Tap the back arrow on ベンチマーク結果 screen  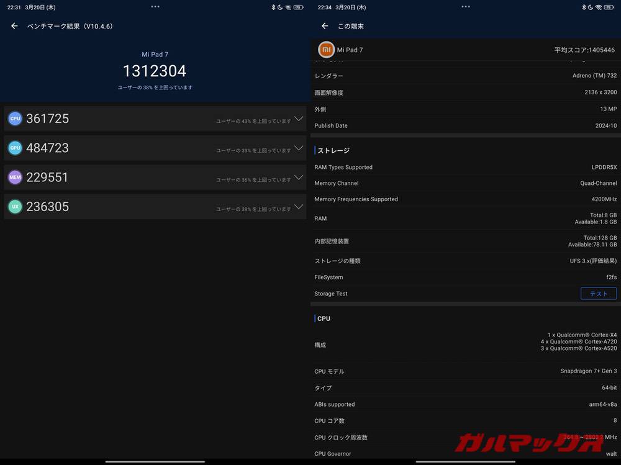pyautogui.click(x=14, y=26)
